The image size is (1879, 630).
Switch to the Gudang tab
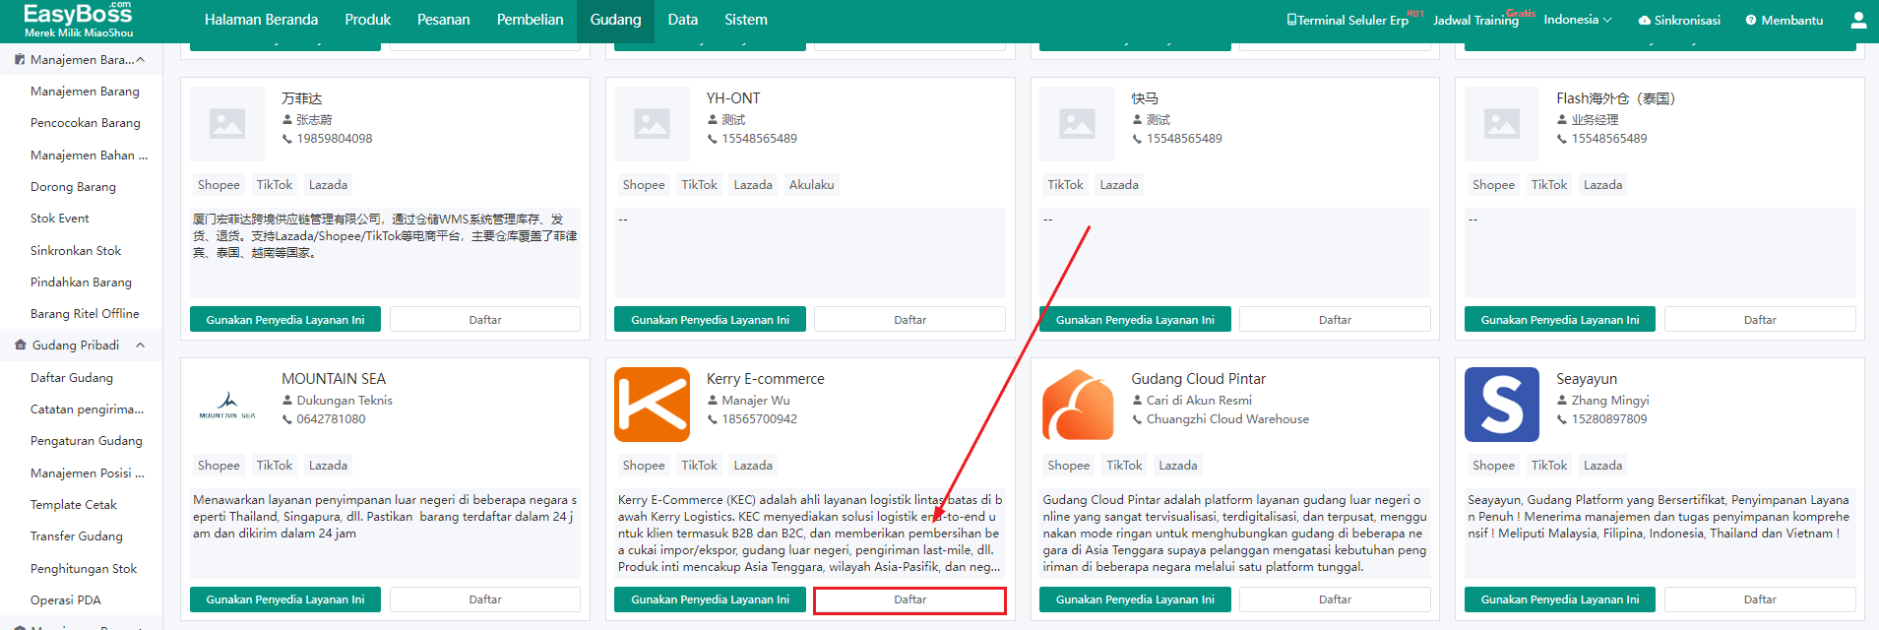(615, 20)
